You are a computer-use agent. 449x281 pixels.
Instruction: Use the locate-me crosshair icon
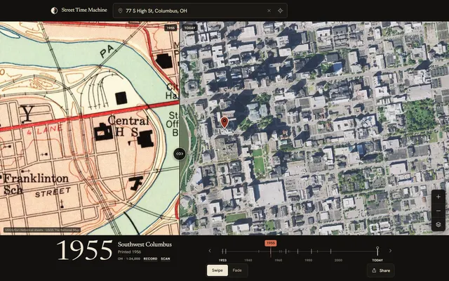[x=281, y=11]
